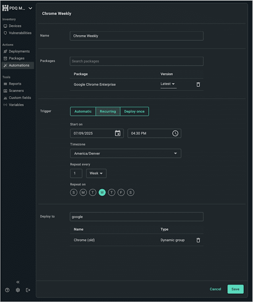This screenshot has width=253, height=302.
Task: Click the sign out icon
Action: pyautogui.click(x=28, y=290)
